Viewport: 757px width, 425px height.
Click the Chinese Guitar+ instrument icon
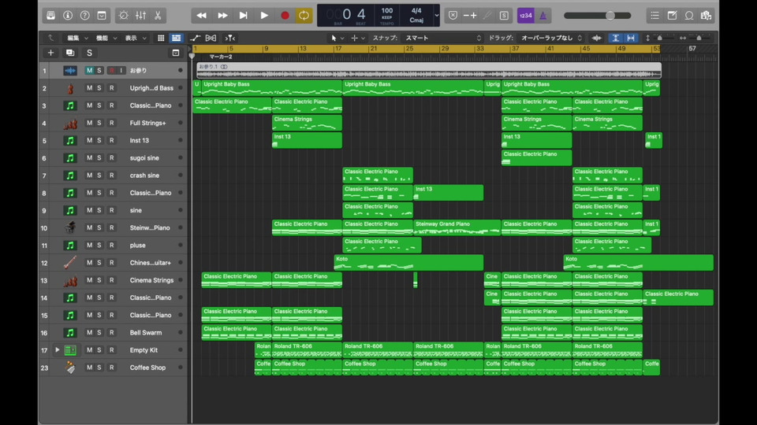pos(70,263)
